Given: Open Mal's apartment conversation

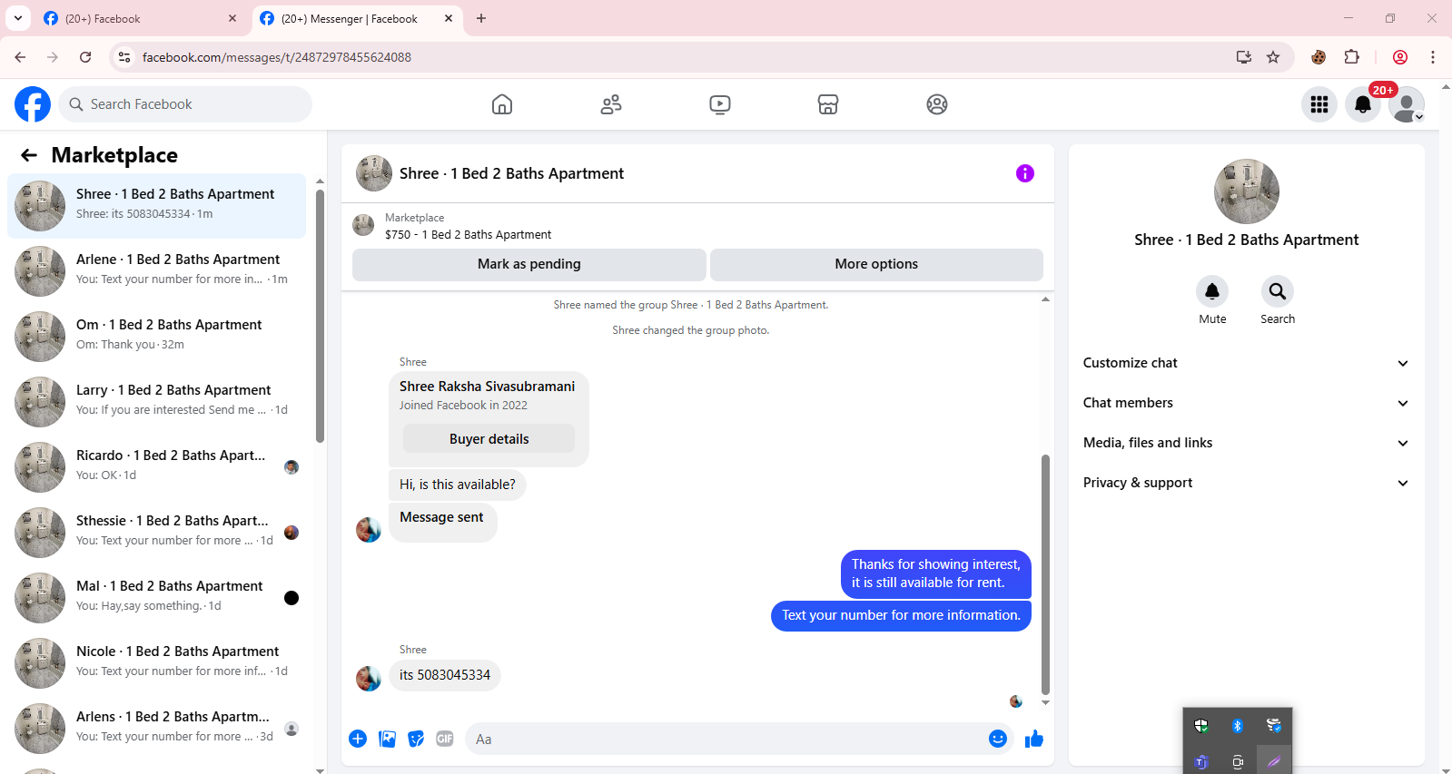Looking at the screenshot, I should 157,598.
